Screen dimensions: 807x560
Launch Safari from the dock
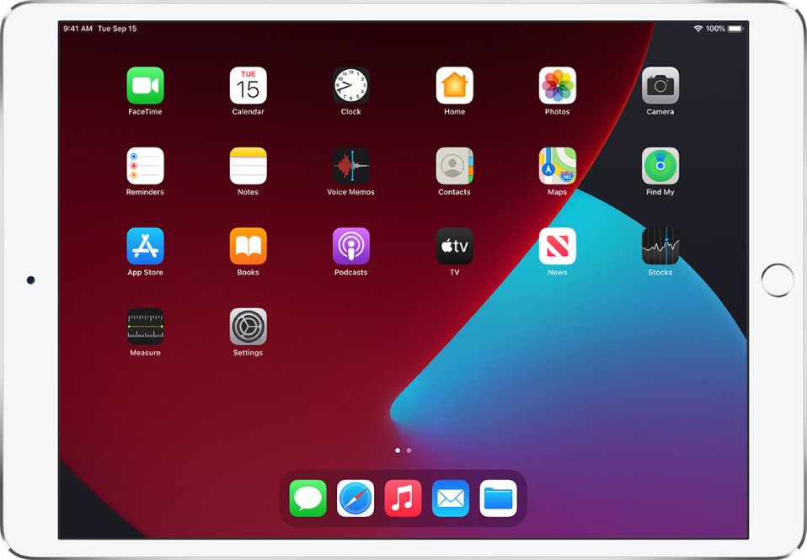coord(355,499)
